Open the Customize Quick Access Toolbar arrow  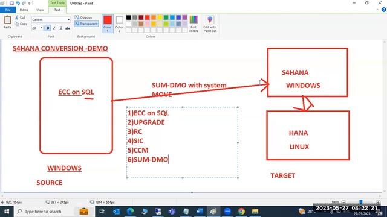30,4
